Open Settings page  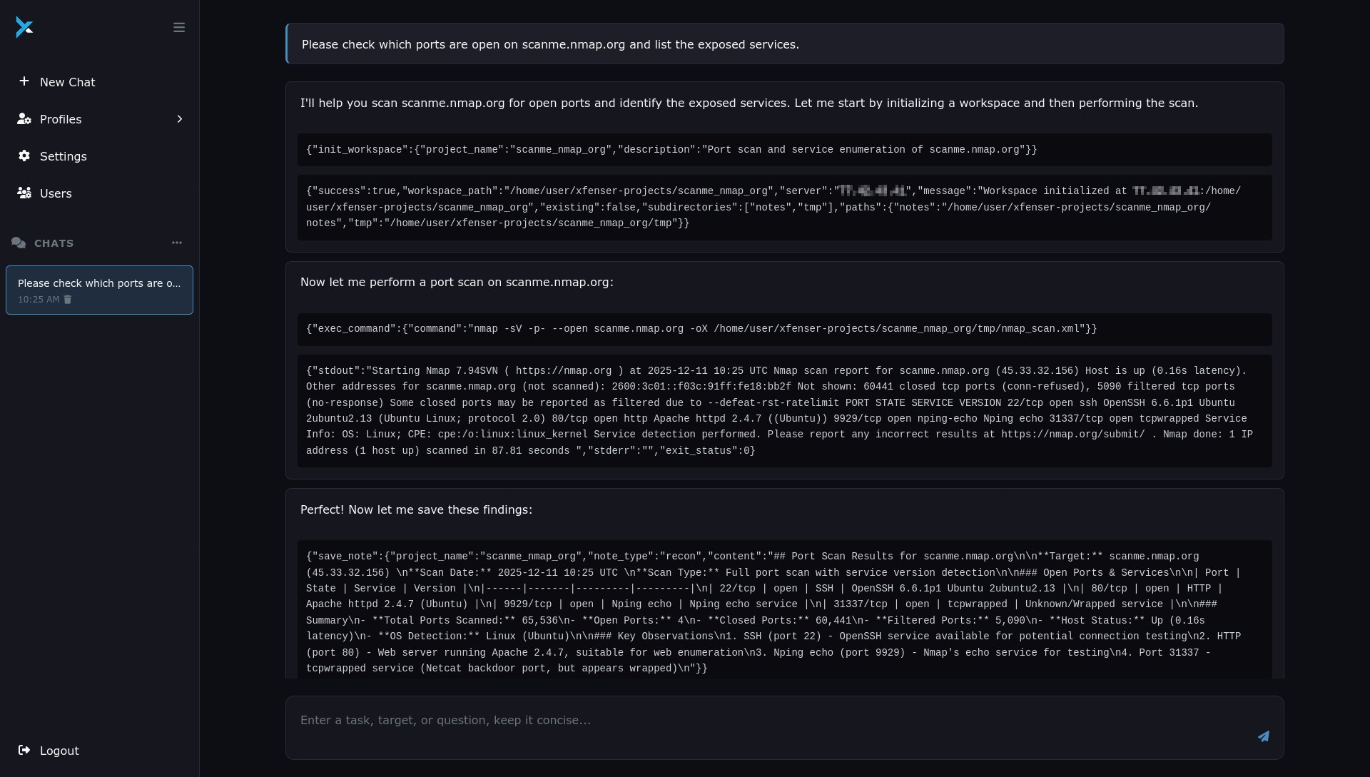point(64,156)
